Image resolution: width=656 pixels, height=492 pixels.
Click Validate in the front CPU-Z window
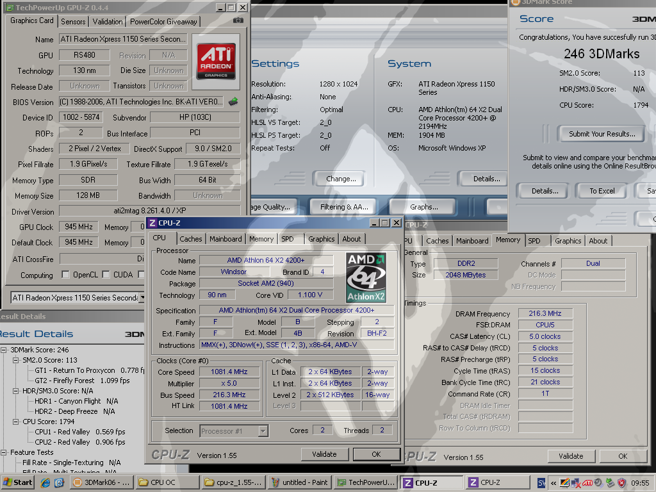tap(325, 454)
